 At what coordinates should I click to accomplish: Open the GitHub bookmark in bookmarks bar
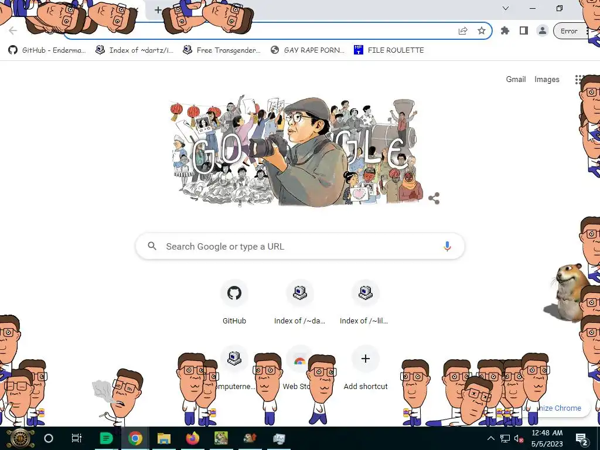(x=47, y=50)
